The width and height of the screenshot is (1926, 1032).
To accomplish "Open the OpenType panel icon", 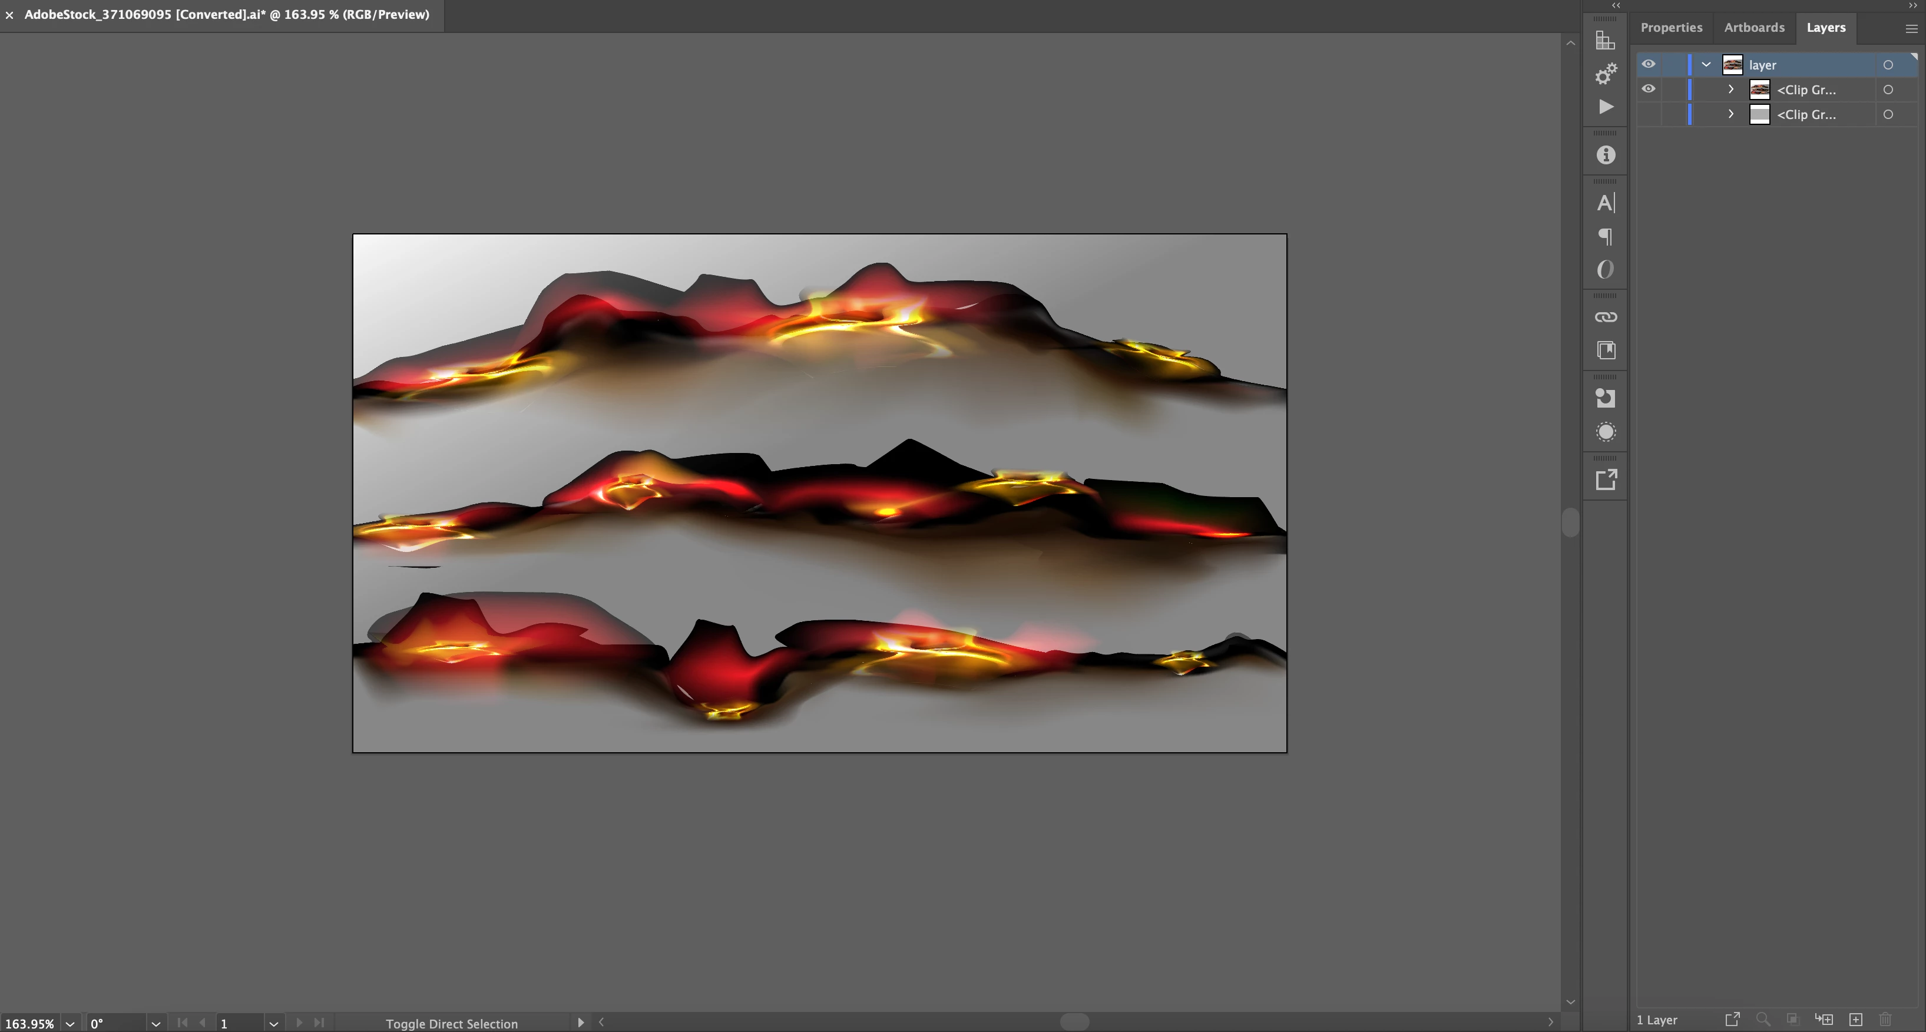I will pos(1605,269).
